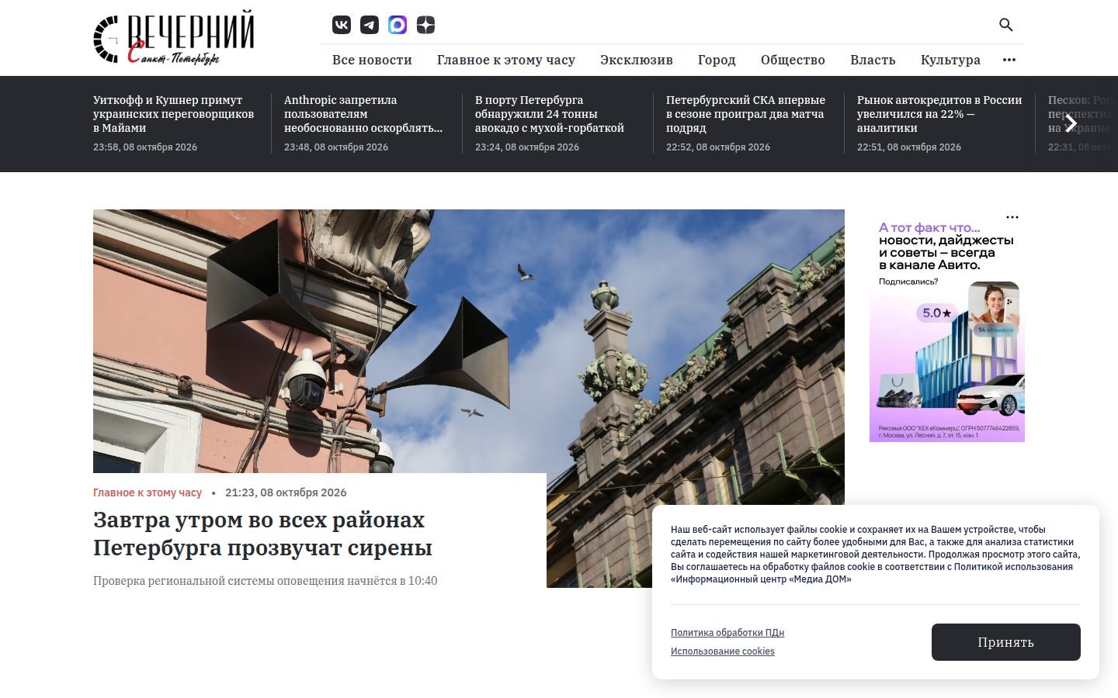Open the Политика обработки ПДн link
This screenshot has height=698, width=1118.
coord(727,633)
